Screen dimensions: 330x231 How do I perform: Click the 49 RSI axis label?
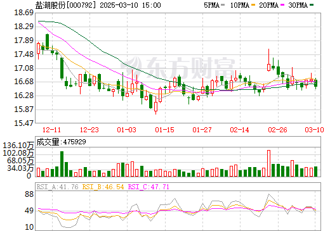coord(29,211)
